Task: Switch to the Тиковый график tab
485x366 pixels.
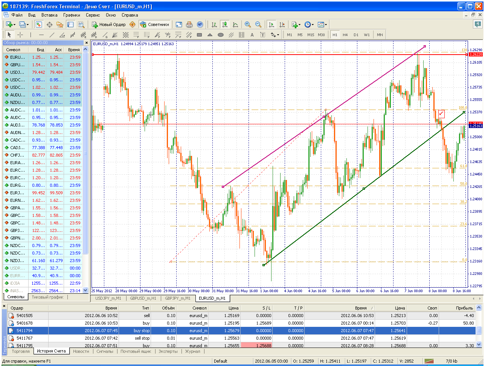Action: point(47,297)
